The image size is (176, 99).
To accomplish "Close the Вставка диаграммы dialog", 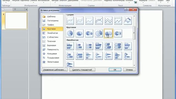I will pyautogui.click(x=133, y=10).
